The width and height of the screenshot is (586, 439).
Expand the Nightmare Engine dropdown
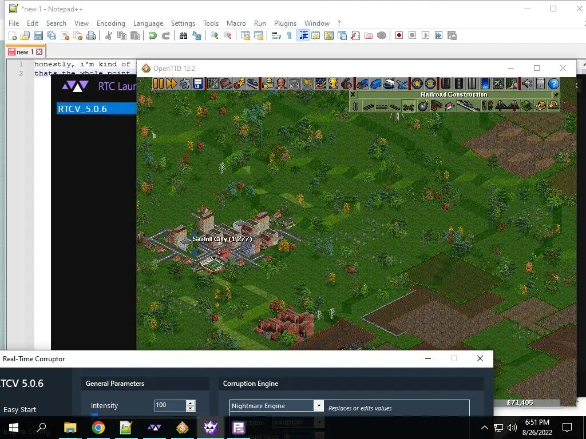[x=318, y=406]
